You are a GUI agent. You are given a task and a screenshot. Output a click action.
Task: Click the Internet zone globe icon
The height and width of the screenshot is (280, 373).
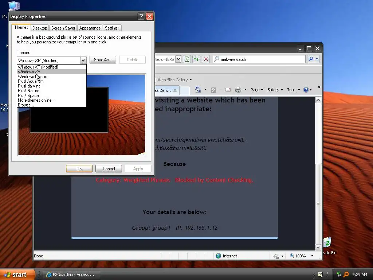pos(218,256)
